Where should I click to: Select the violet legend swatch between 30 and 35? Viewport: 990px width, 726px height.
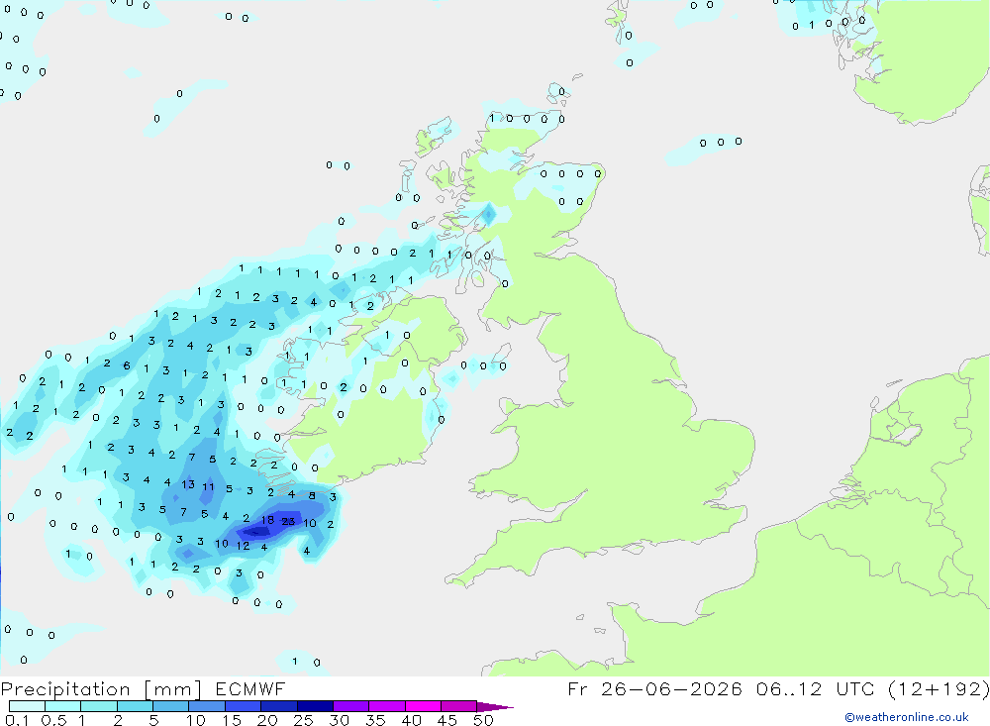click(x=350, y=706)
